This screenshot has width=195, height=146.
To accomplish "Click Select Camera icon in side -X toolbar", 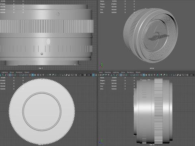I will click(x=100, y=75).
